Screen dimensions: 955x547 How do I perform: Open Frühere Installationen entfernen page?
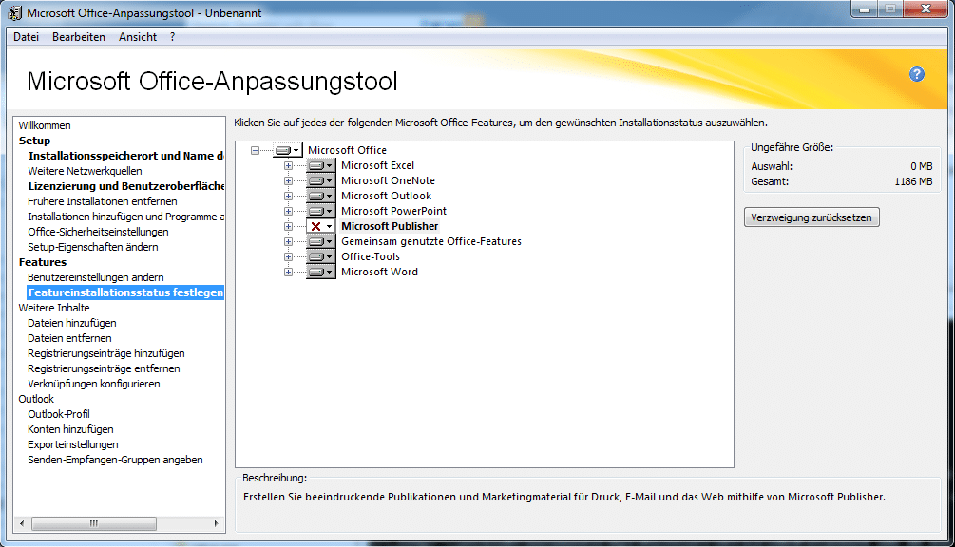coord(103,201)
